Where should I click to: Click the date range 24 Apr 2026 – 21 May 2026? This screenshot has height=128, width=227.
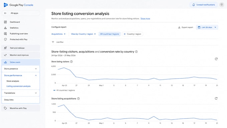pos(63,55)
